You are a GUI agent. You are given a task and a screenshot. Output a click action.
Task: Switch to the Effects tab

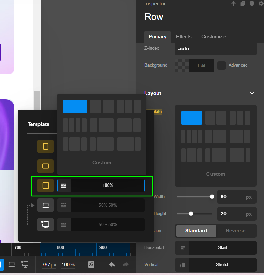point(184,37)
